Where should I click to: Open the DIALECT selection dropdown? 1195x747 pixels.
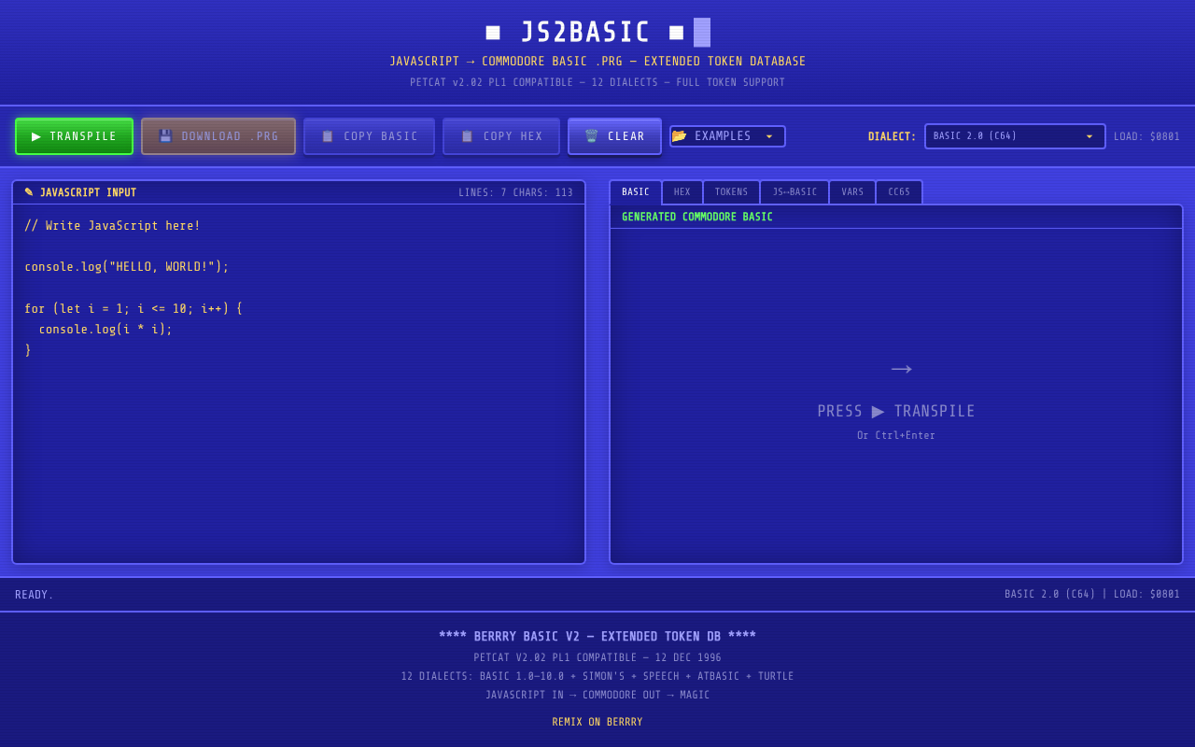[1015, 135]
